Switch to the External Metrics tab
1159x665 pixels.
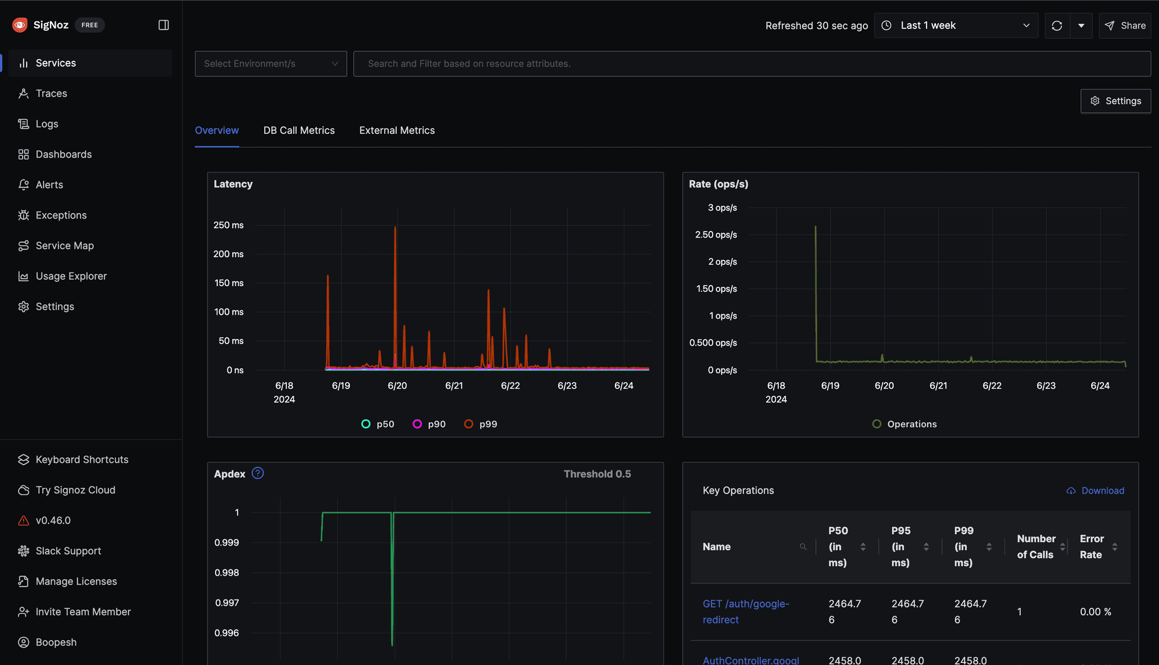click(397, 130)
